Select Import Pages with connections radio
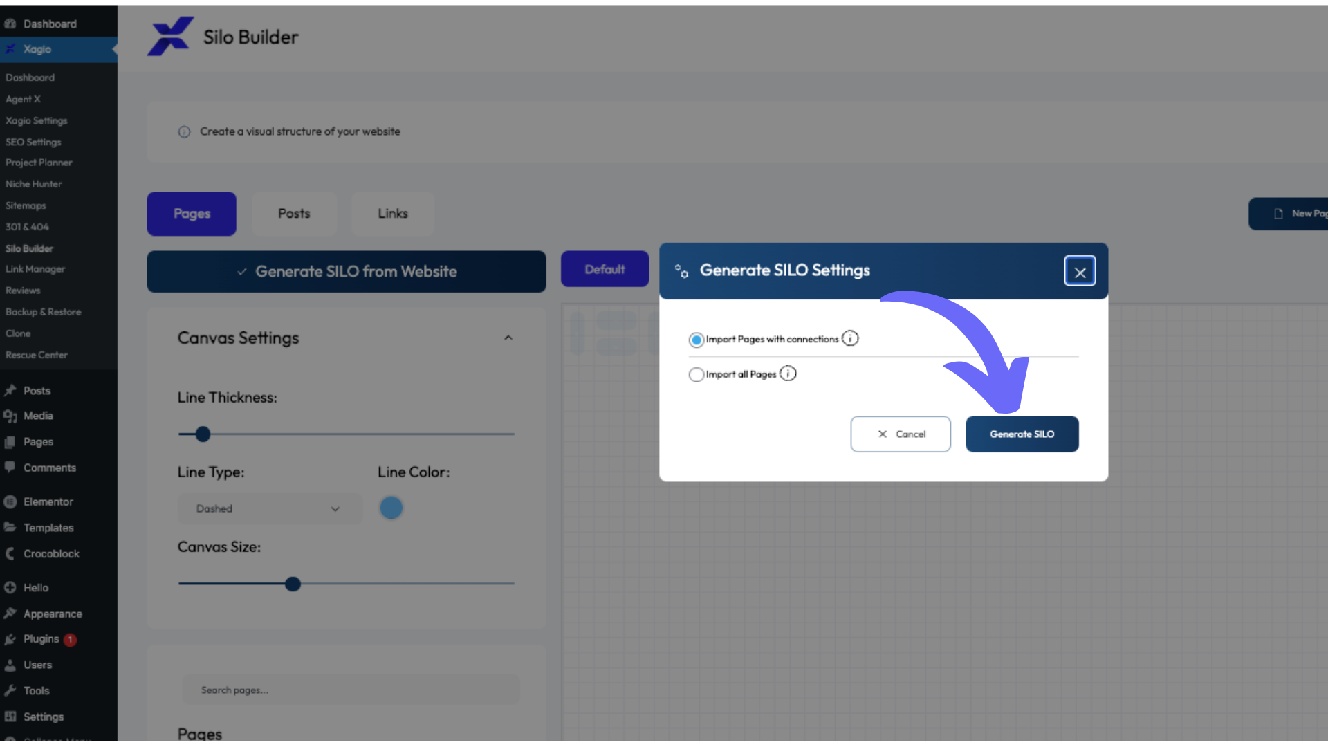Image resolution: width=1328 pixels, height=747 pixels. [697, 340]
